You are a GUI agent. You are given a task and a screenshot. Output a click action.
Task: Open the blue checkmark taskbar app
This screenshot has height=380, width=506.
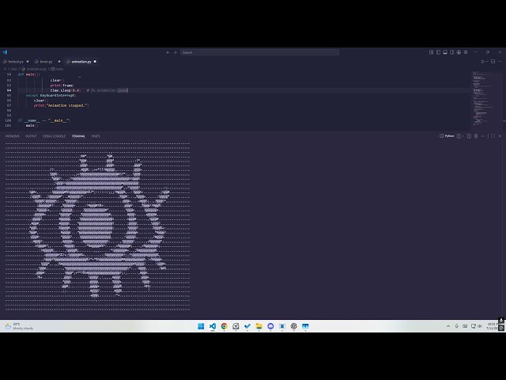point(247,326)
